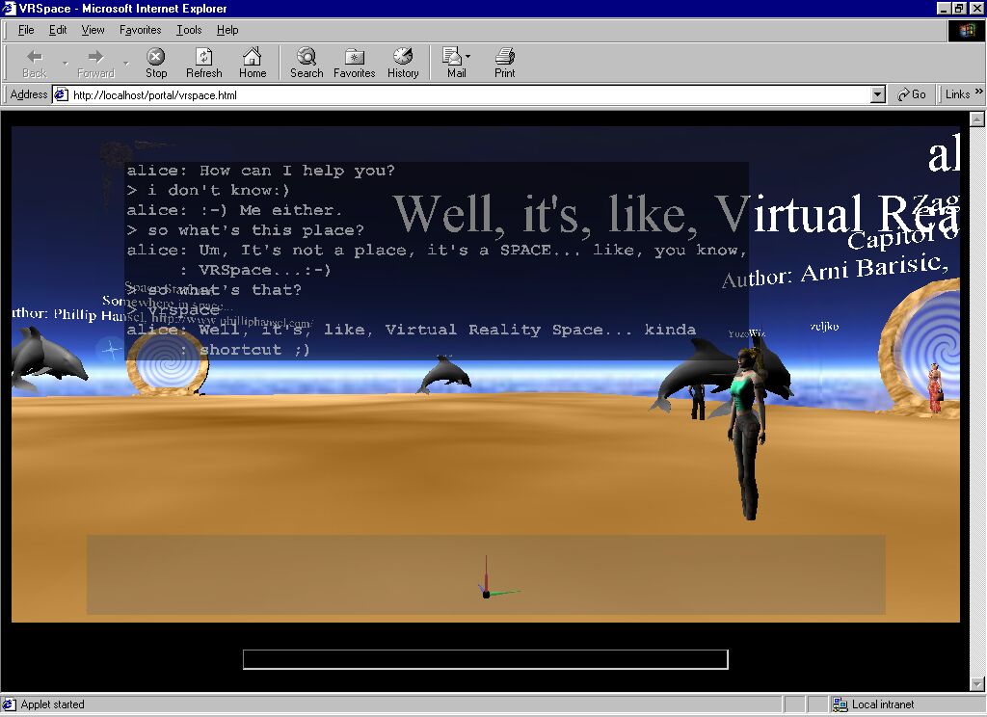Expand the address bar dropdown arrow
Screen dimensions: 987x717
(877, 94)
